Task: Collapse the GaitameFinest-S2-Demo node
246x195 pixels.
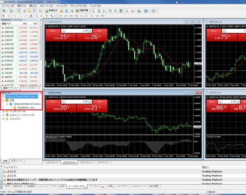Action: coord(7,104)
